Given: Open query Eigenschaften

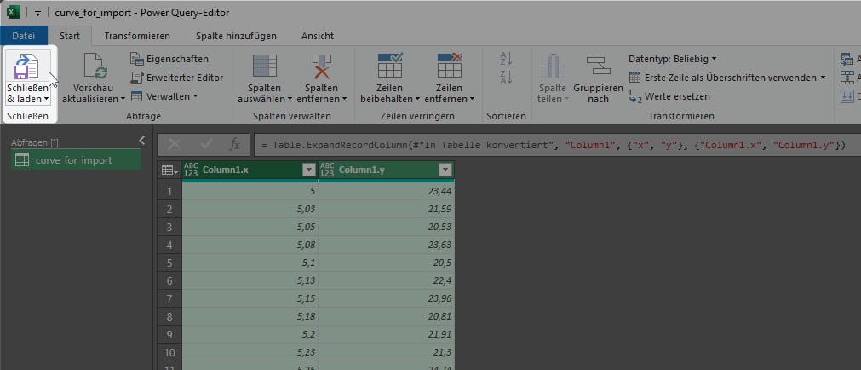Looking at the screenshot, I should point(169,59).
